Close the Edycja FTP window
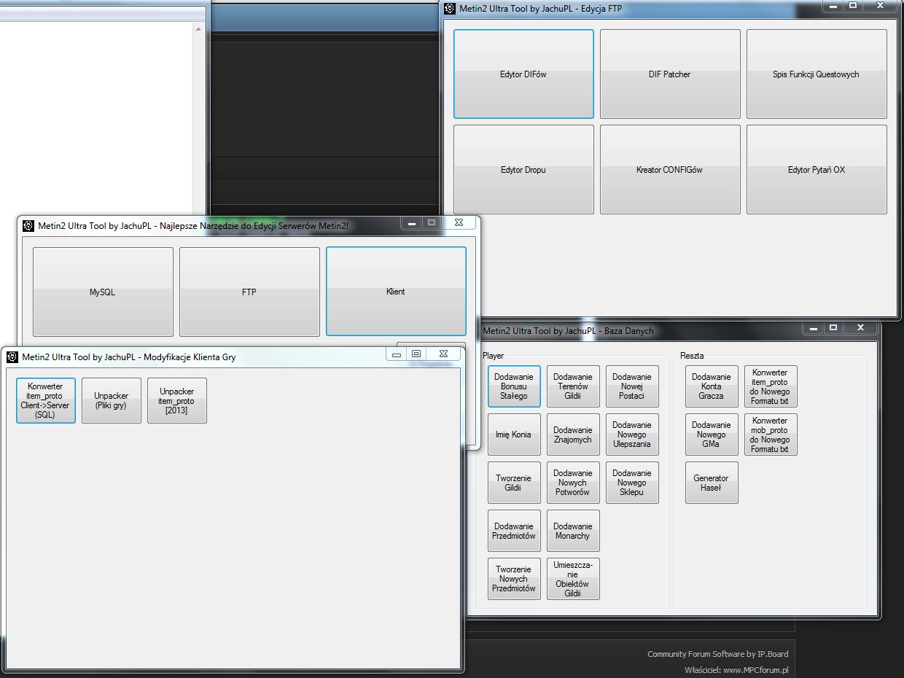 [881, 5]
